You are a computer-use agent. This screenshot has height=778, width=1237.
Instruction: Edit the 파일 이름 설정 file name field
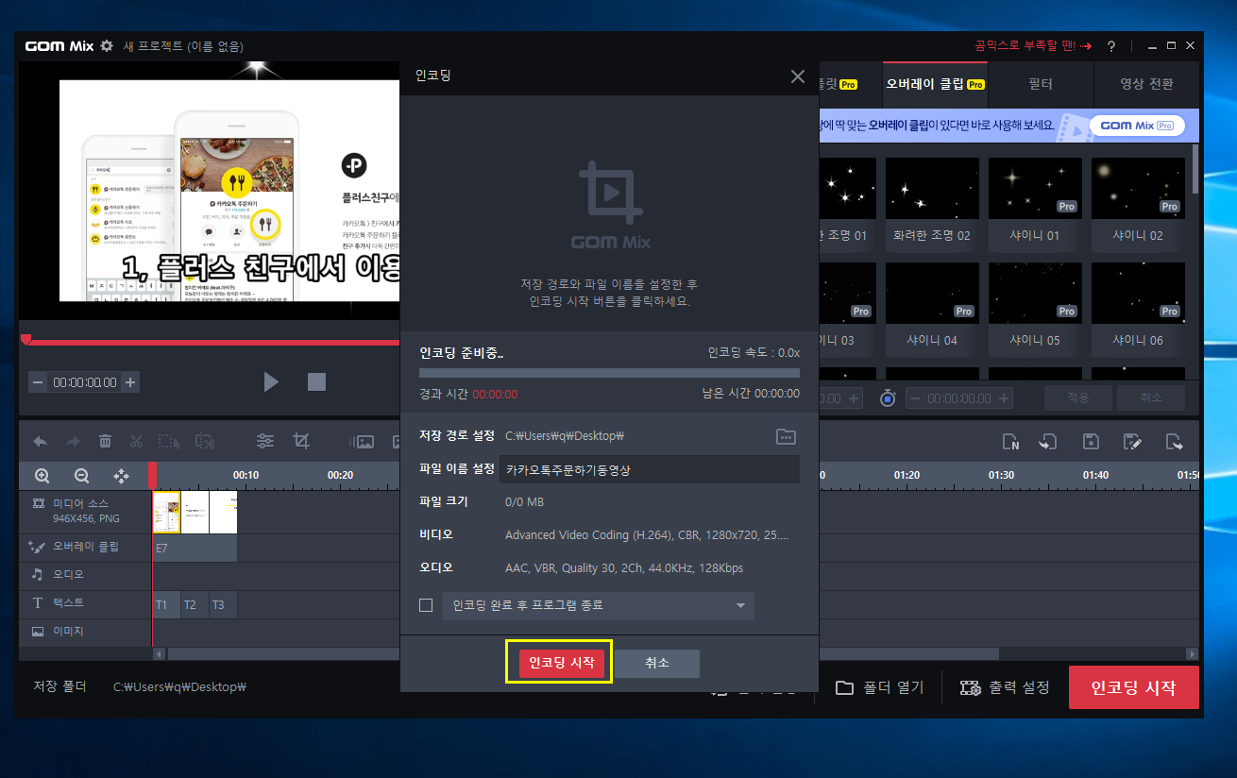(x=649, y=469)
